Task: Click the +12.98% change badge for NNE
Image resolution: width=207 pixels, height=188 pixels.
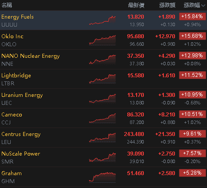Action: coord(192,56)
